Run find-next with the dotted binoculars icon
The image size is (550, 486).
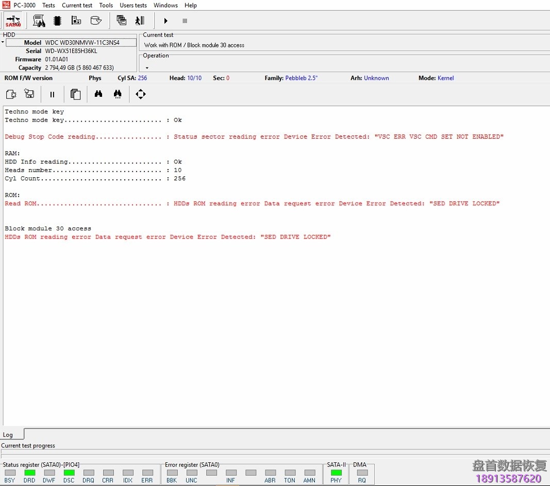[x=118, y=94]
